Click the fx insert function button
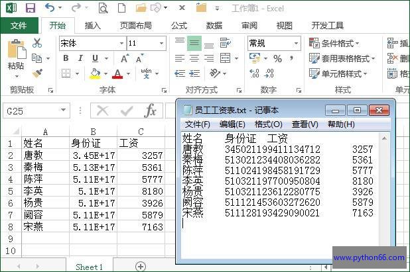The height and width of the screenshot is (272, 410). click(x=150, y=111)
